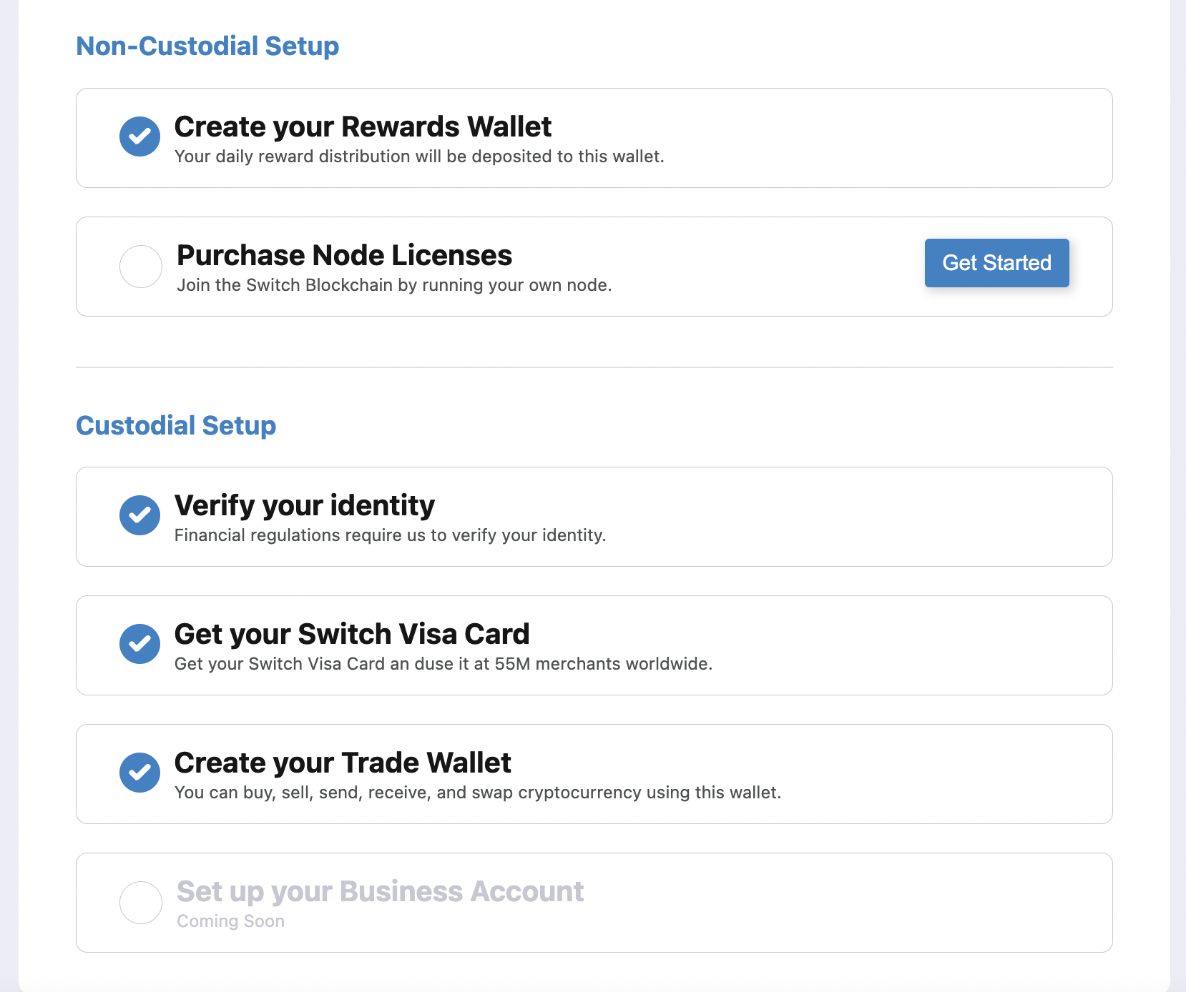
Task: Click the buy, sell, send, receive description
Action: pos(478,793)
